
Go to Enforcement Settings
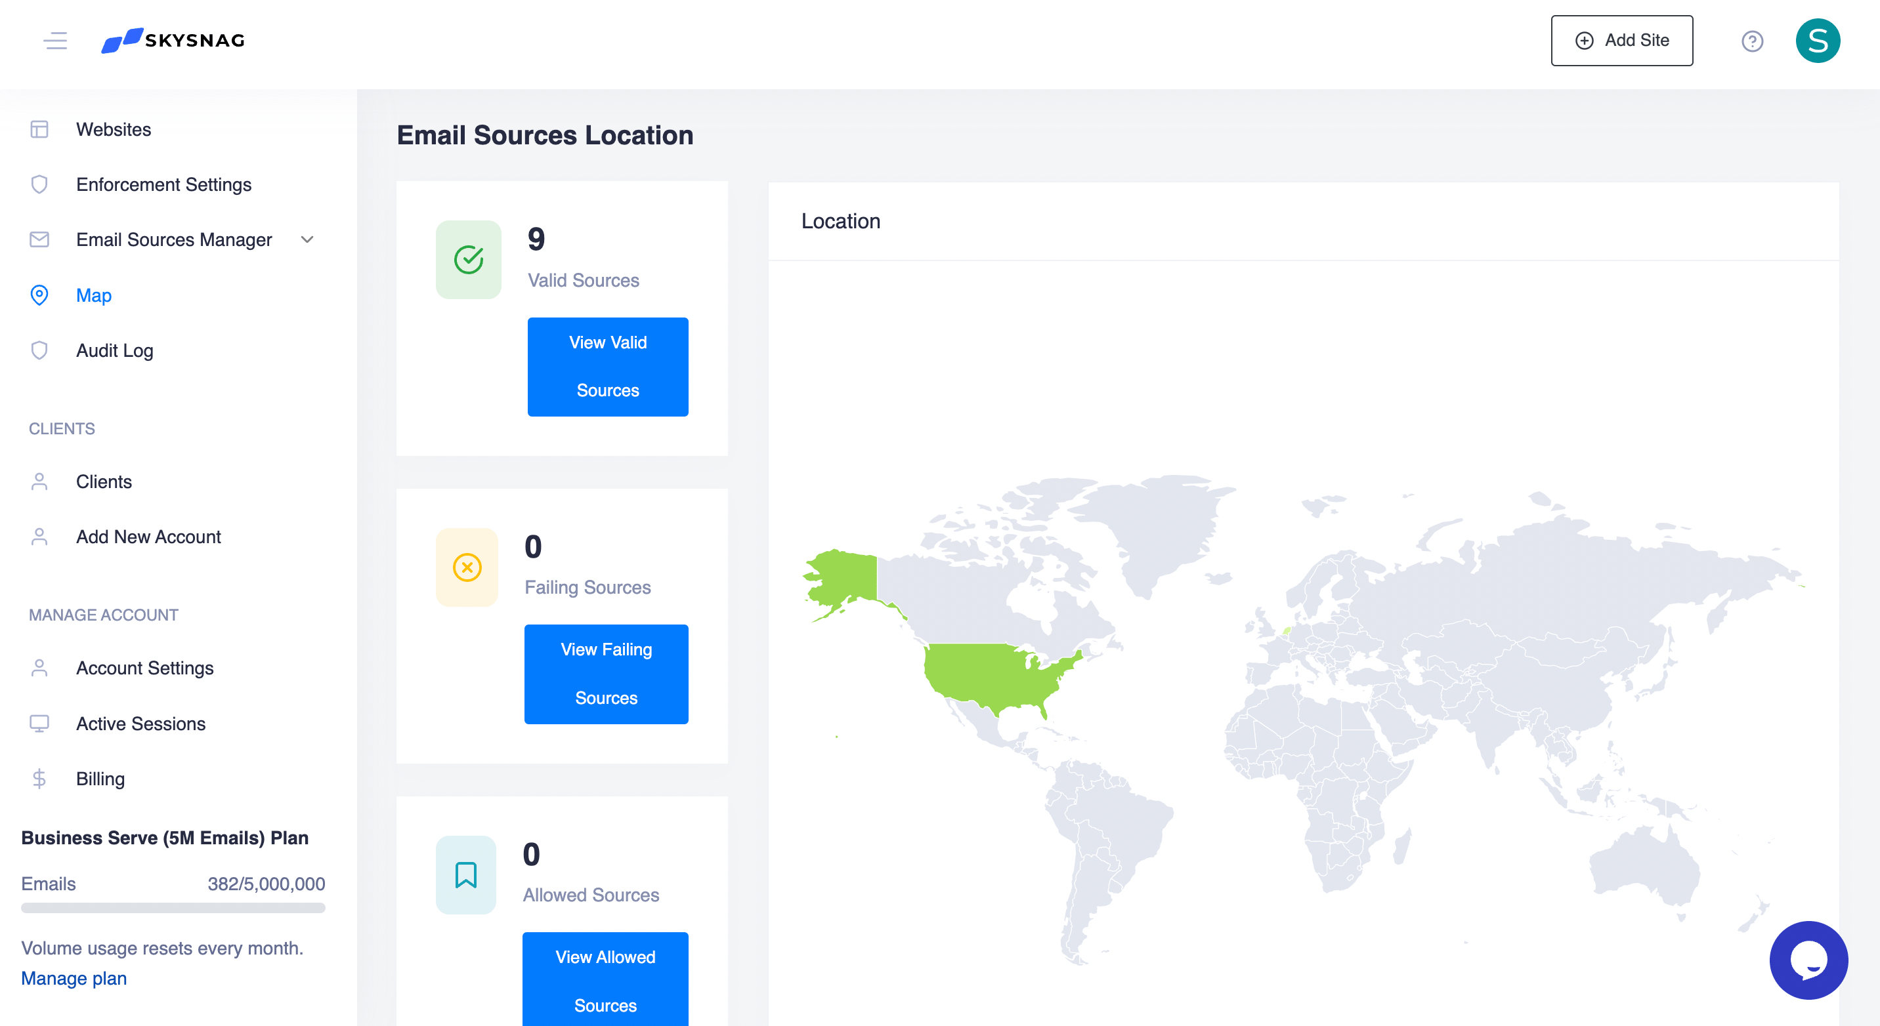[163, 184]
